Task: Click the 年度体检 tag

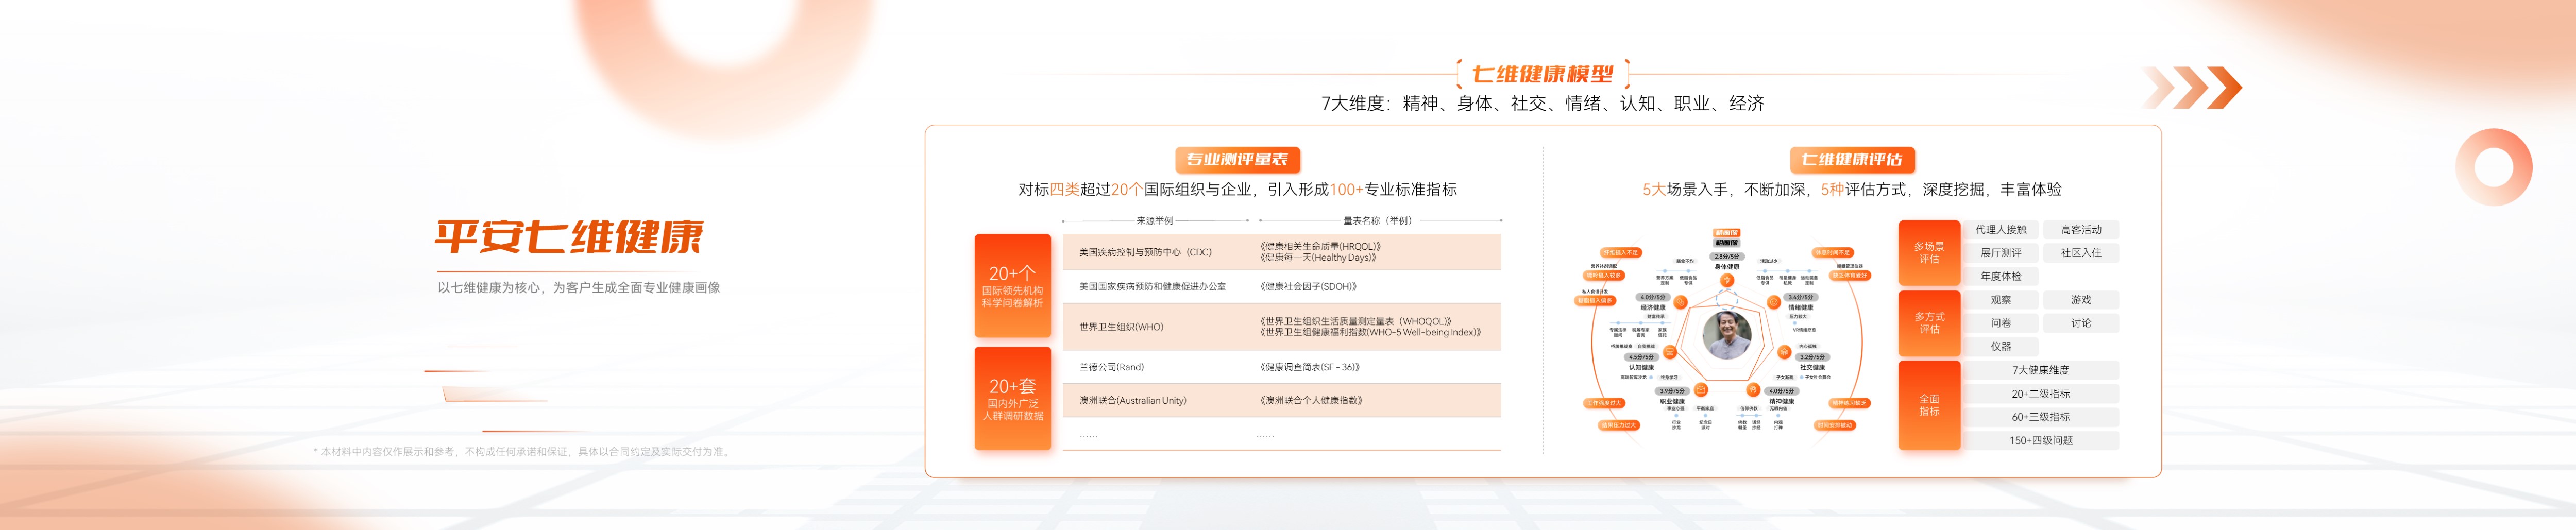Action: [x=2001, y=276]
